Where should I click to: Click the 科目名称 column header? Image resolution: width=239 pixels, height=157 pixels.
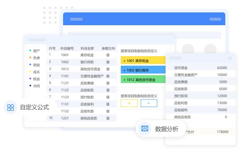click(87, 48)
